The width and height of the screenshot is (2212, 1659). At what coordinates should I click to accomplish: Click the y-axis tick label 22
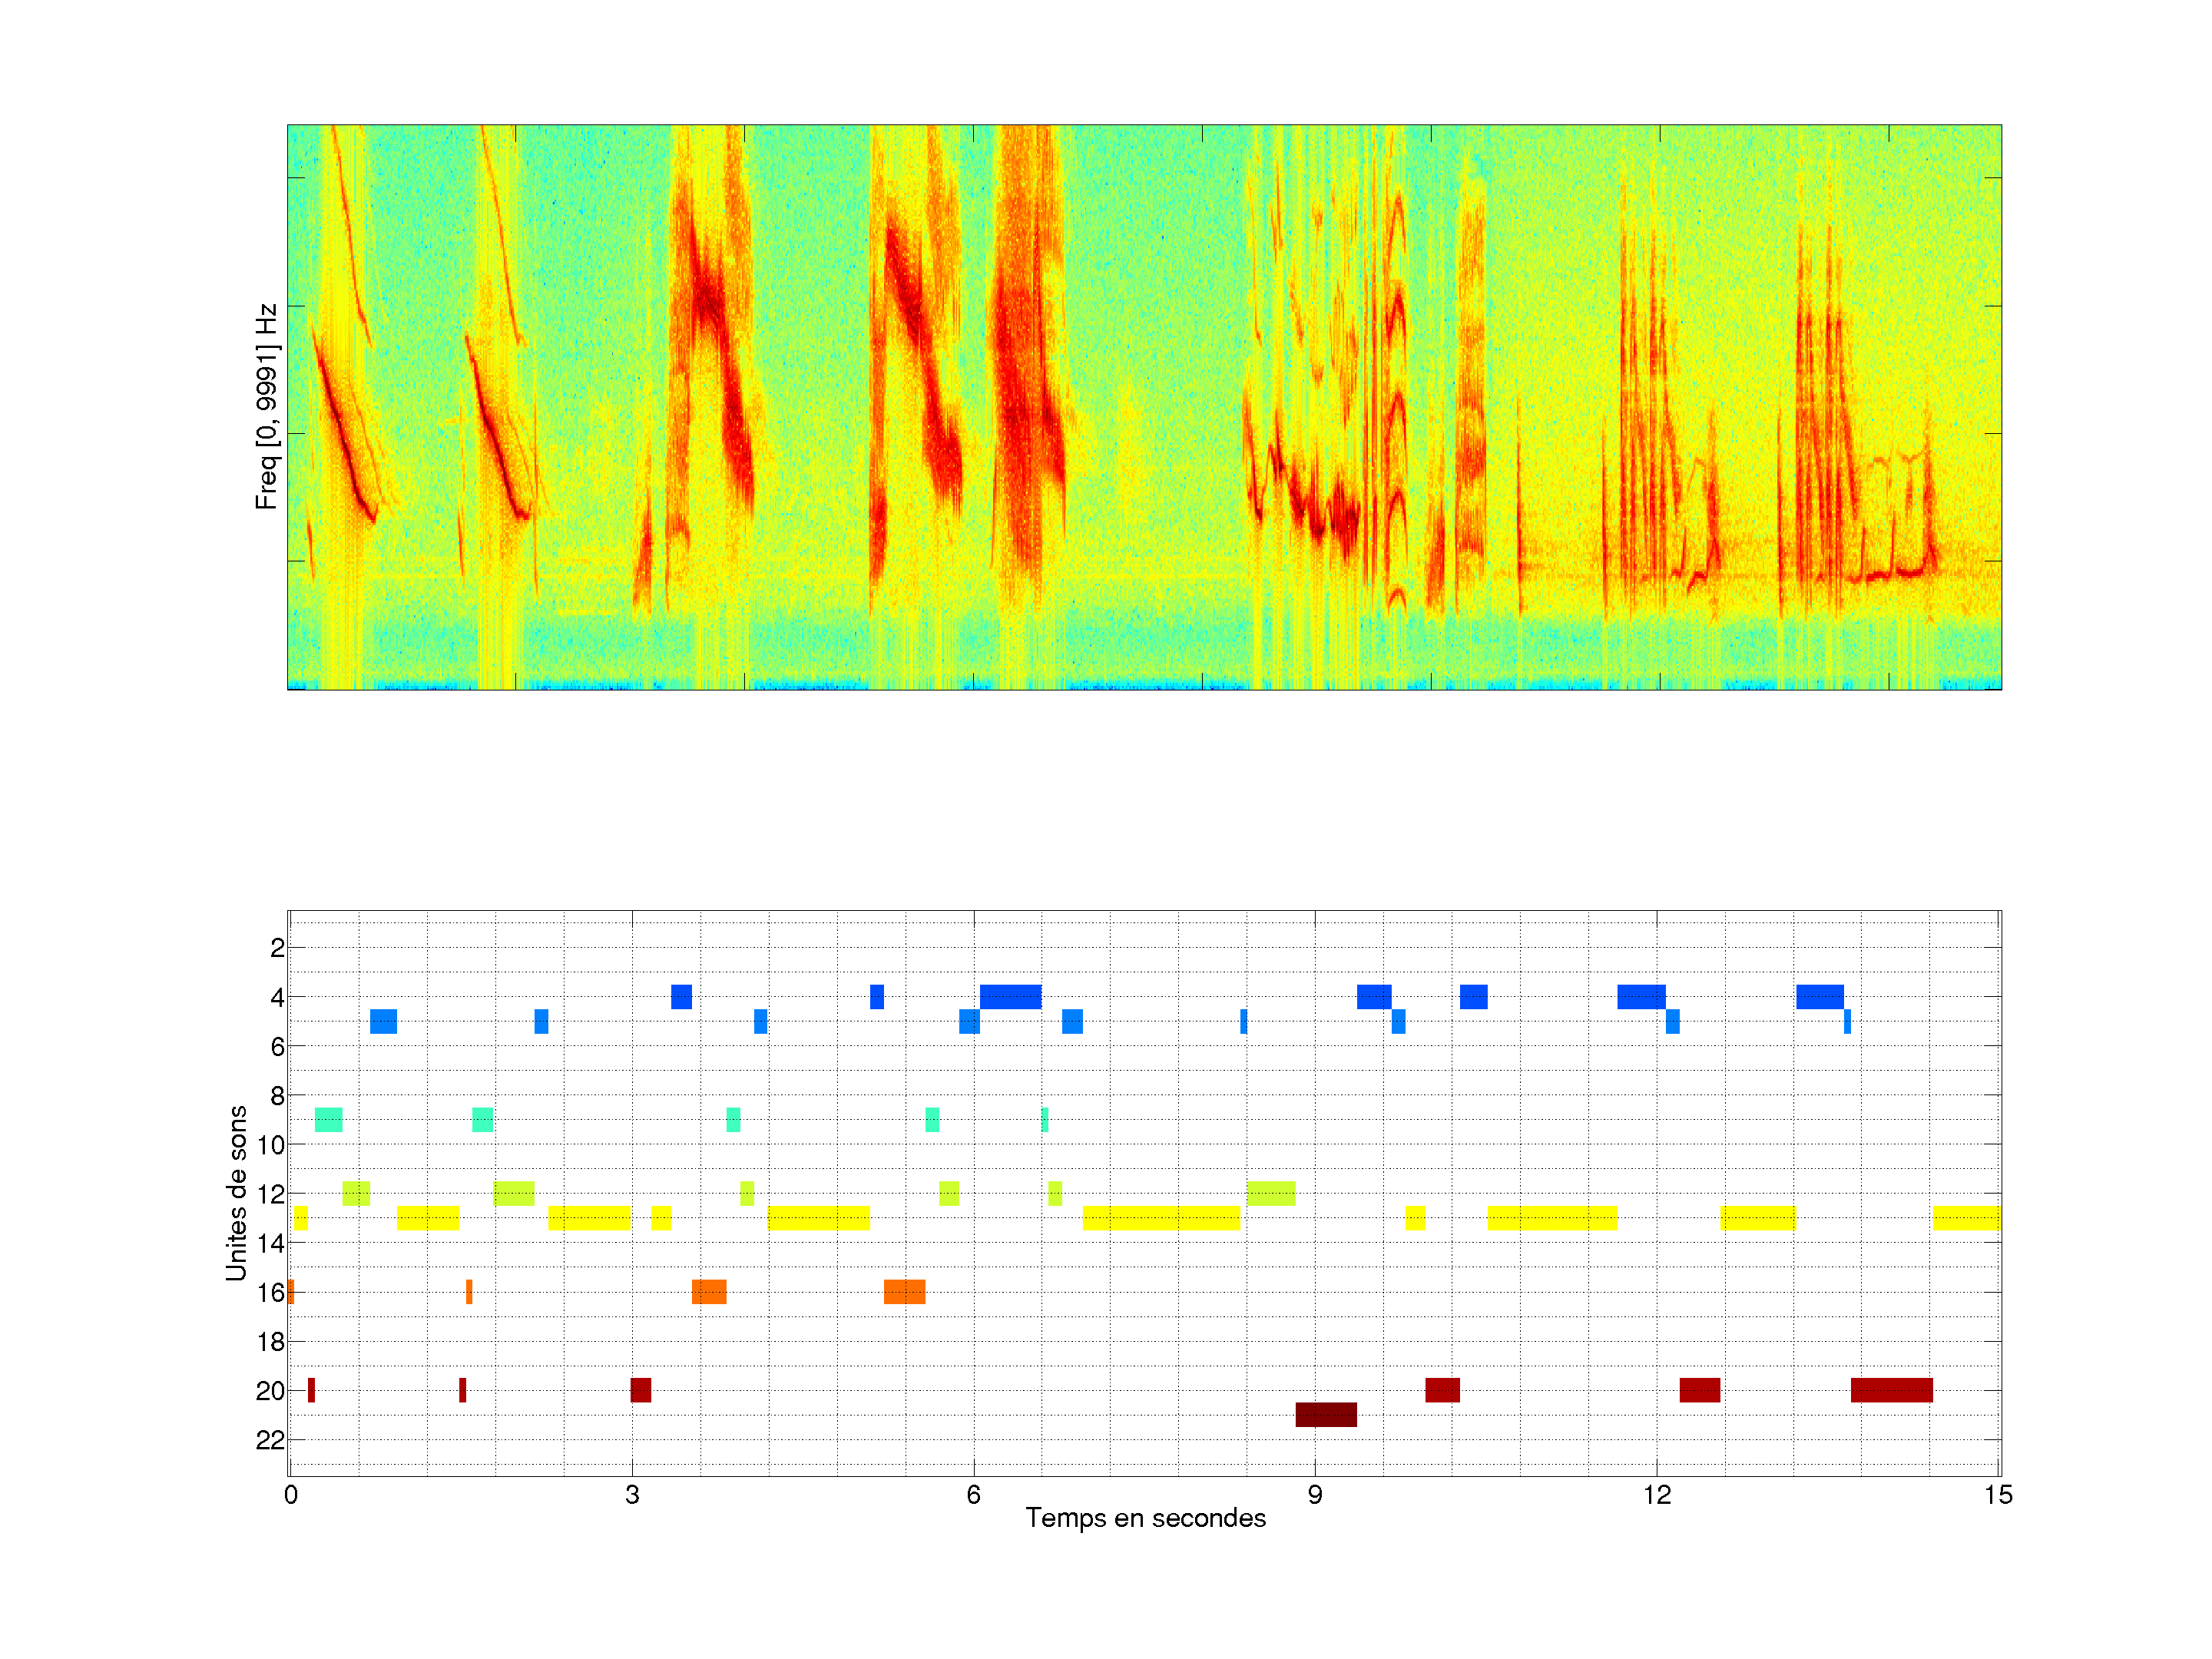coord(270,1440)
